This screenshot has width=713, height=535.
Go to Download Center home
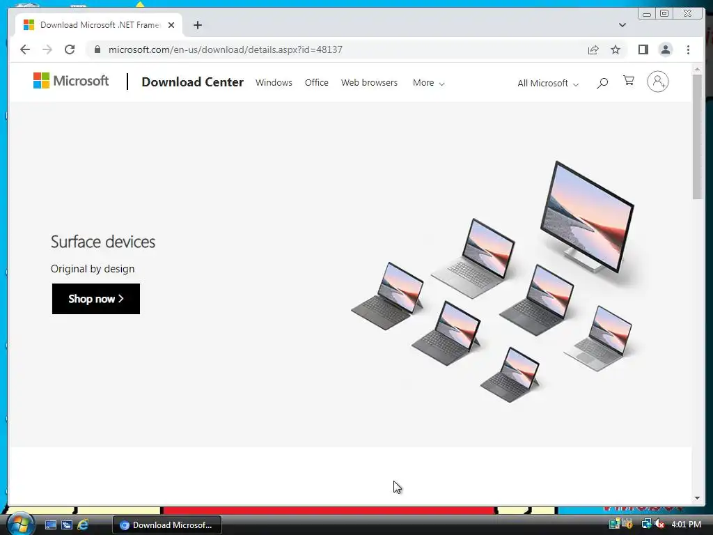(192, 82)
